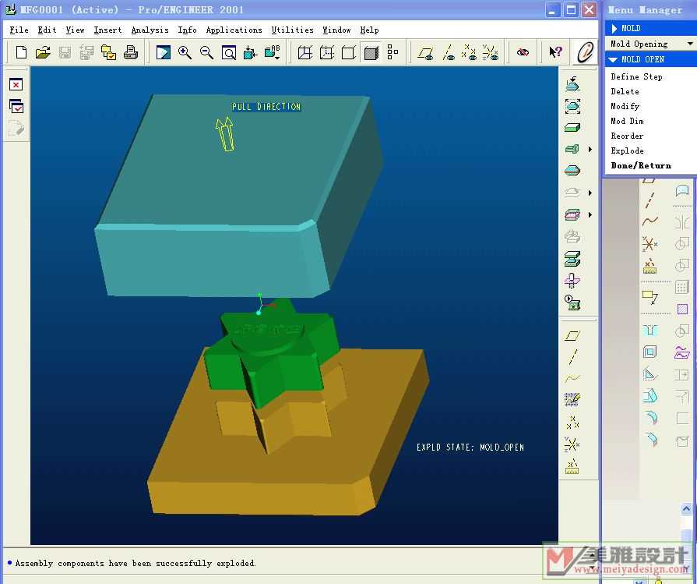This screenshot has width=697, height=584.
Task: Toggle datum axes visibility
Action: 448,52
